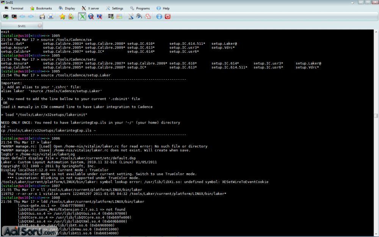The height and width of the screenshot is (237, 379).
Task: Click the monitor icon with red X
Action: pyautogui.click(x=99, y=16)
